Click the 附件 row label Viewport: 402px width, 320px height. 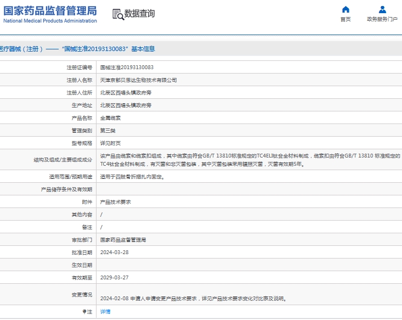click(x=87, y=202)
